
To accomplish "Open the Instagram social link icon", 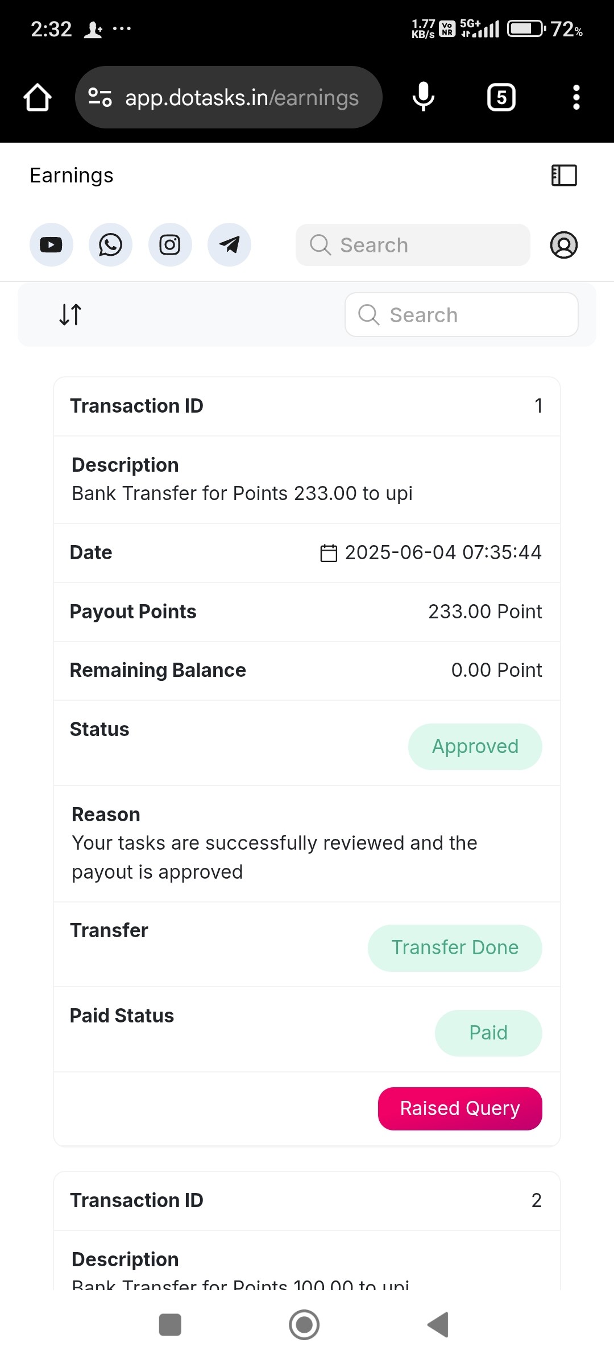I will pos(170,245).
